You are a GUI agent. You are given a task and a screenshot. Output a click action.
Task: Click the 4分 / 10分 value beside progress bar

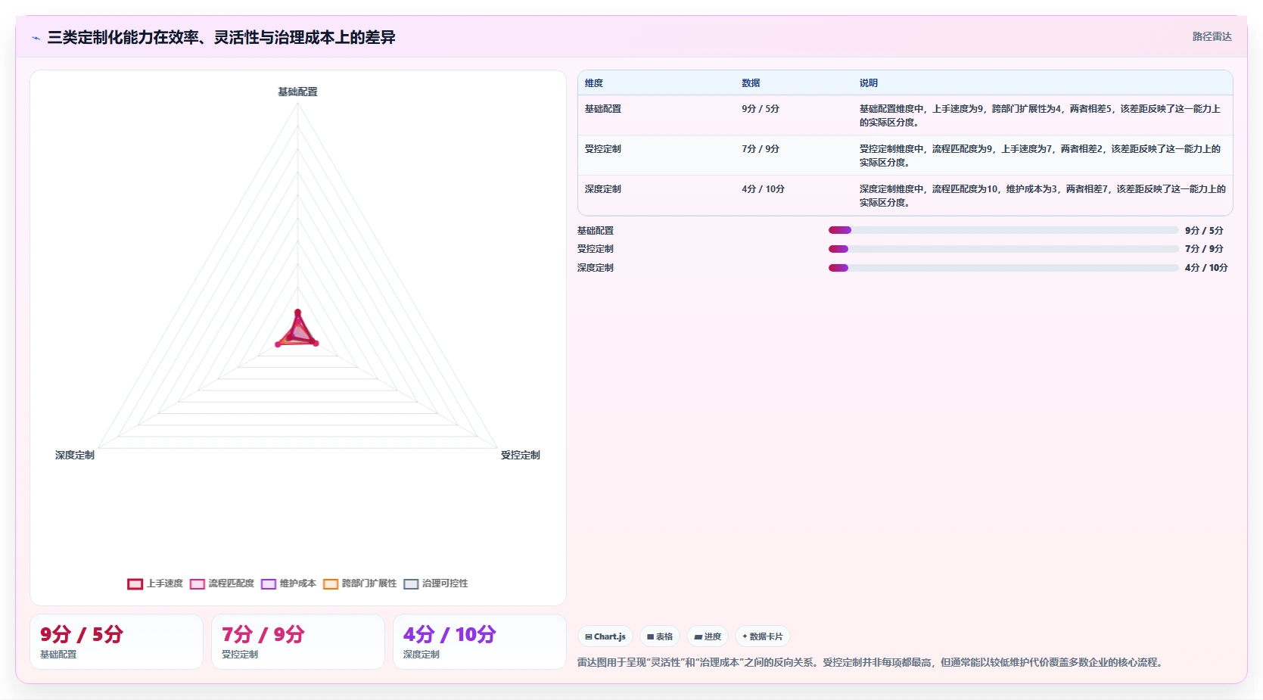[1206, 268]
